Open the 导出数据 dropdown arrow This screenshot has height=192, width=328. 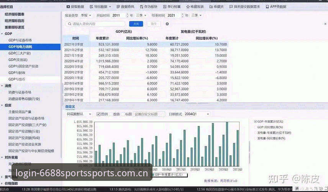tap(110, 7)
